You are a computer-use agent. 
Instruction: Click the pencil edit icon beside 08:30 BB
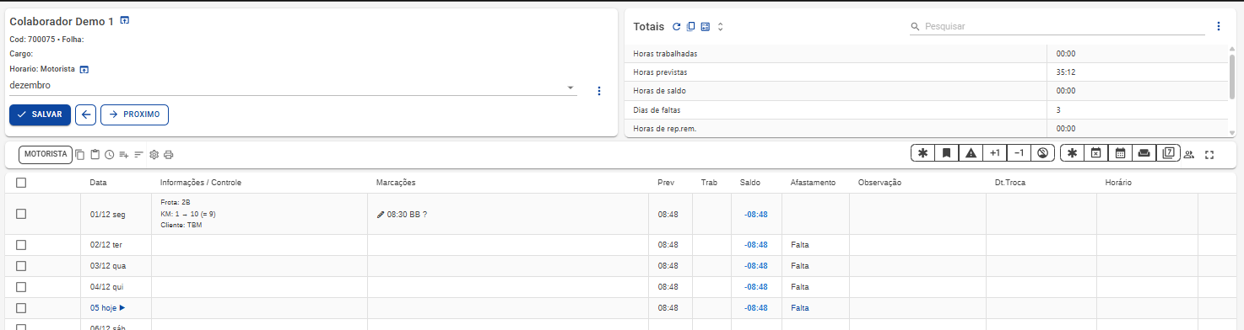click(x=381, y=215)
